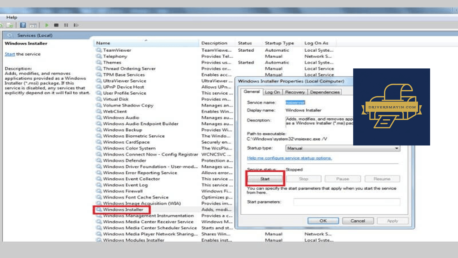Screen dimensions: 458x258
Task: Click the gear icon beside Windows Modules Installer
Action: pos(99,240)
